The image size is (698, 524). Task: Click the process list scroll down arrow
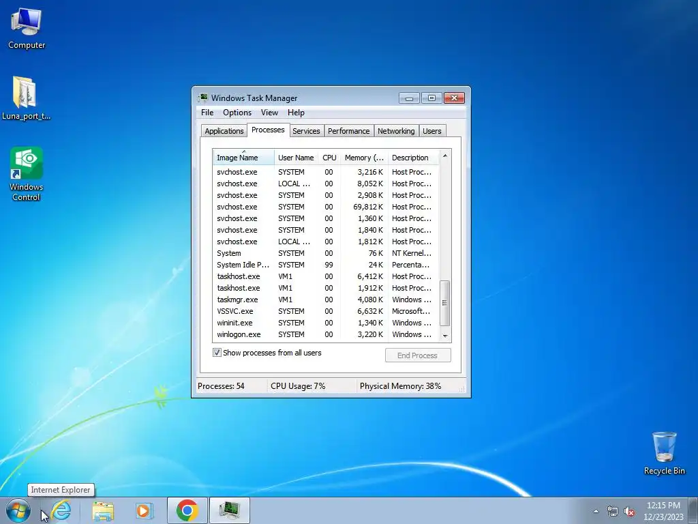point(444,336)
